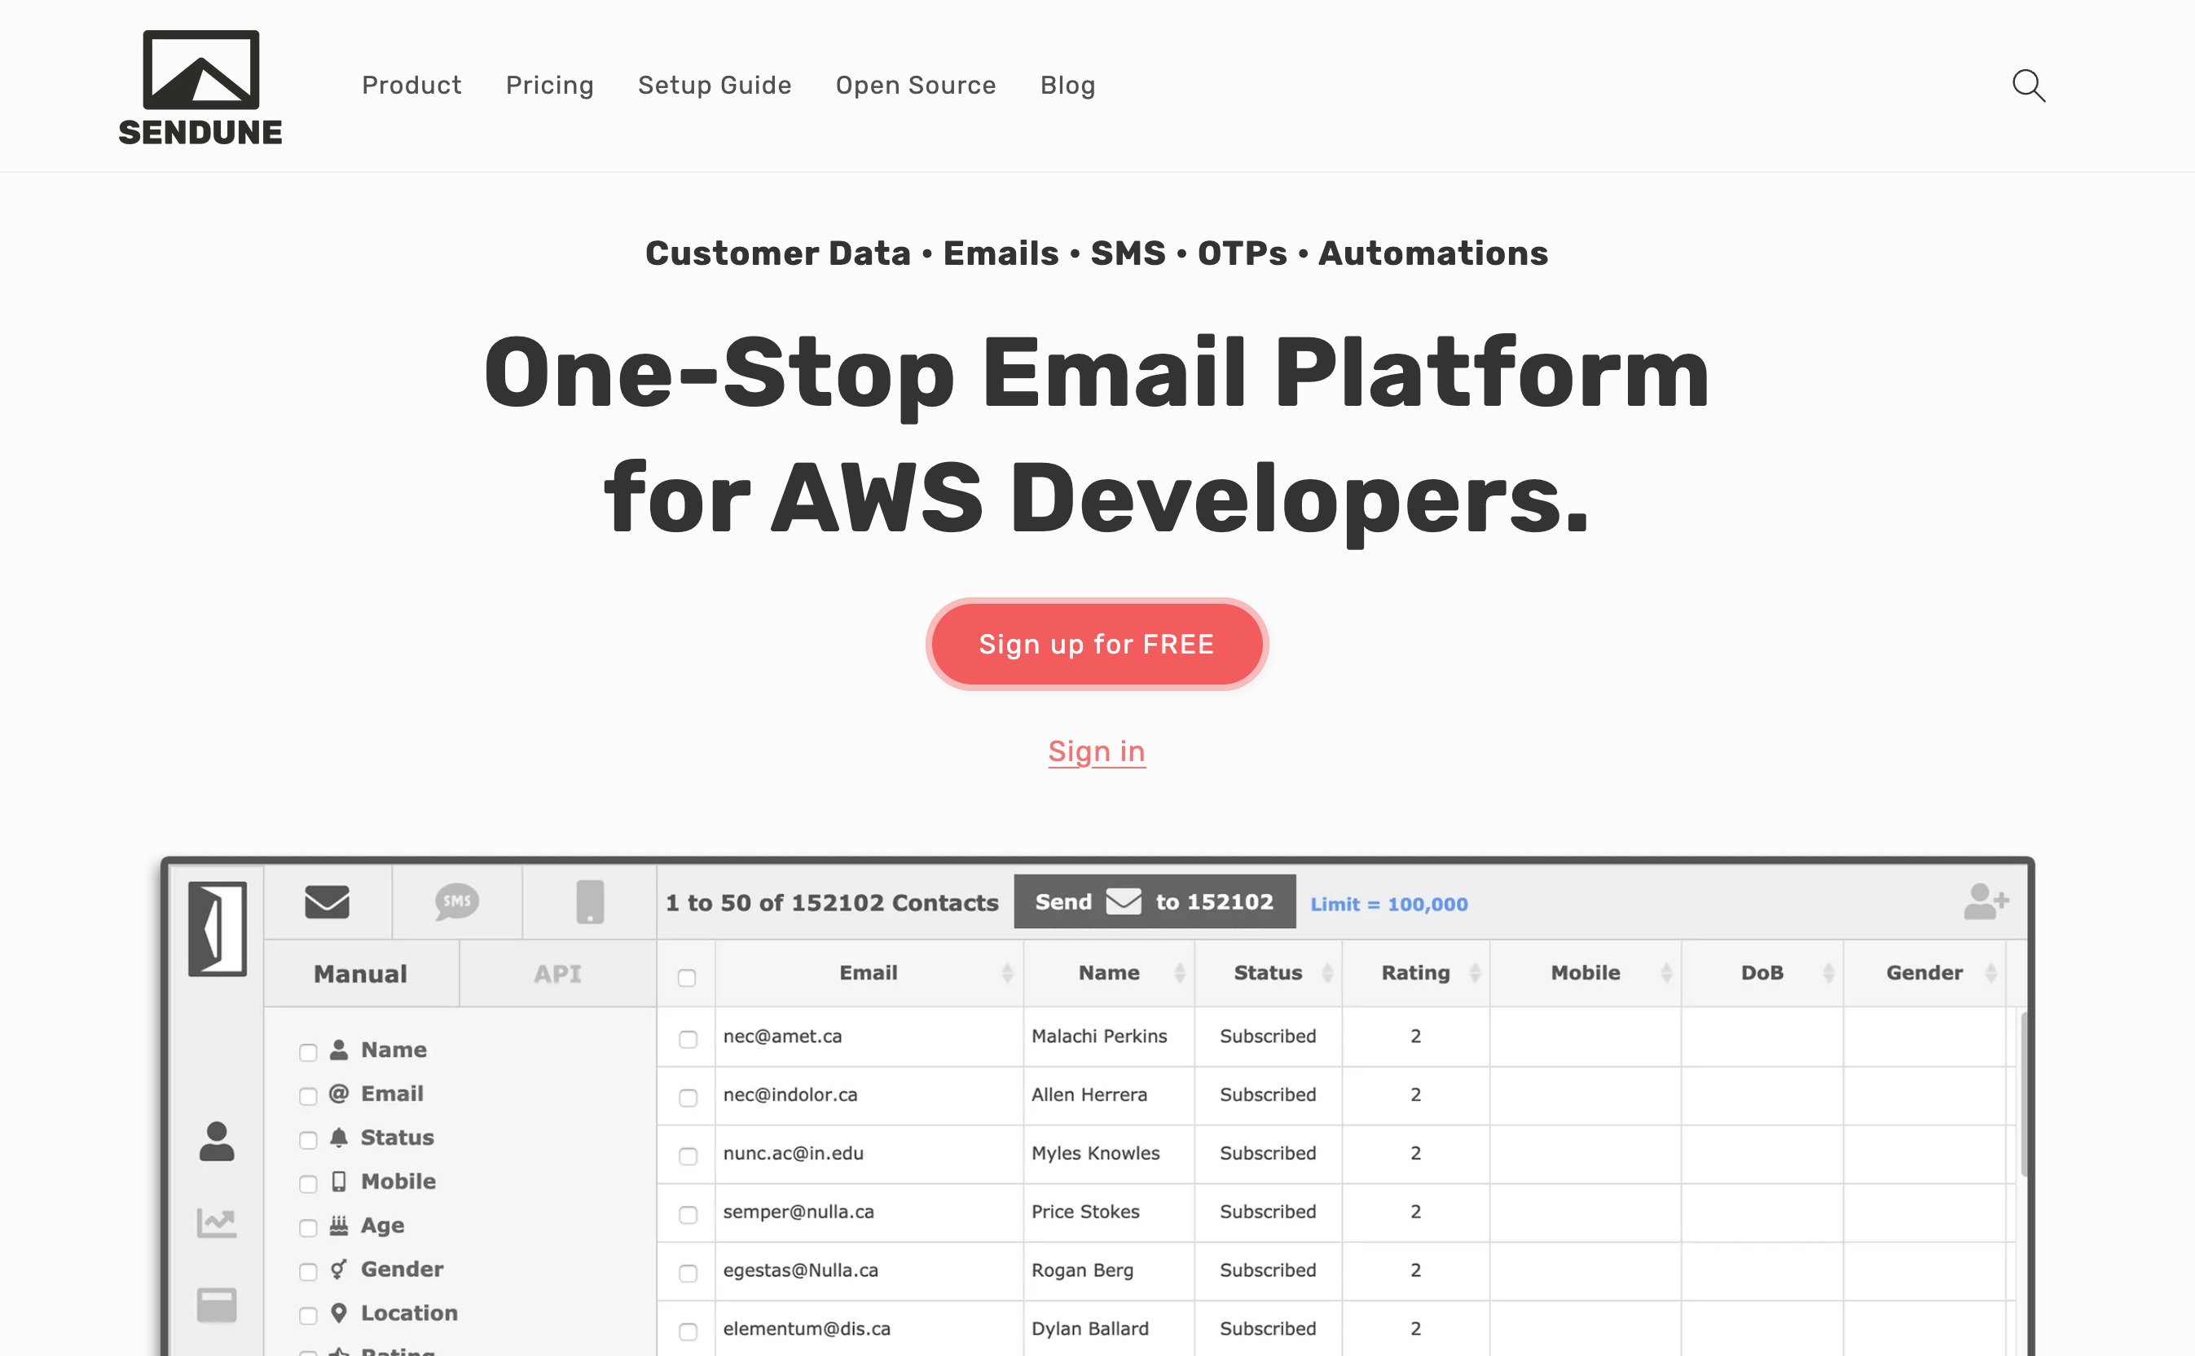This screenshot has width=2195, height=1356.
Task: Open the Manual data entry tab
Action: 359,972
